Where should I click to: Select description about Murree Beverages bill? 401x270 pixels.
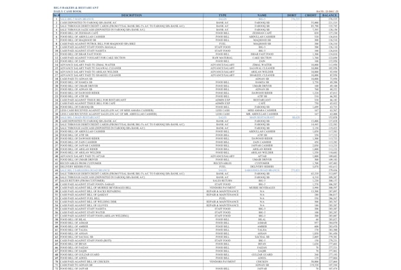click(x=96, y=188)
